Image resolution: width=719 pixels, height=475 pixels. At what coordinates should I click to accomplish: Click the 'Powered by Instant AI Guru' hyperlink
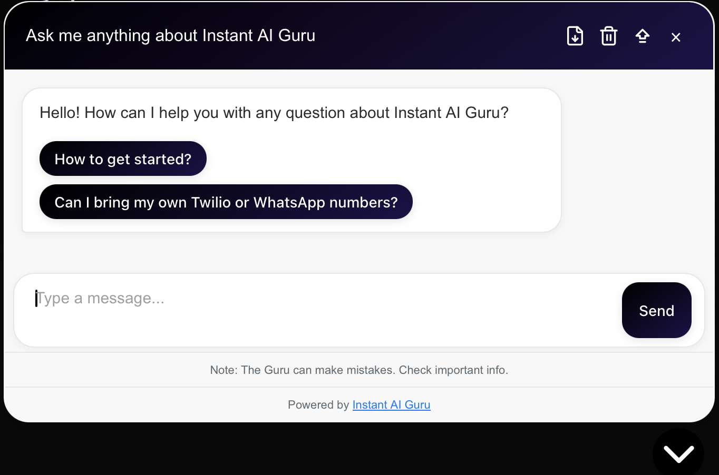click(x=391, y=404)
